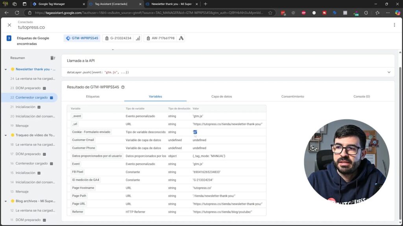Image resolution: width=403 pixels, height=226 pixels.
Task: Switch to the Consentimiento tab
Action: click(x=292, y=97)
